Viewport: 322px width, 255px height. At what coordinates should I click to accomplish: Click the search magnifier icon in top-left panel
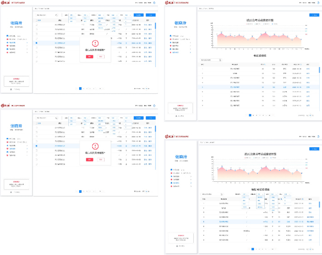56,15
